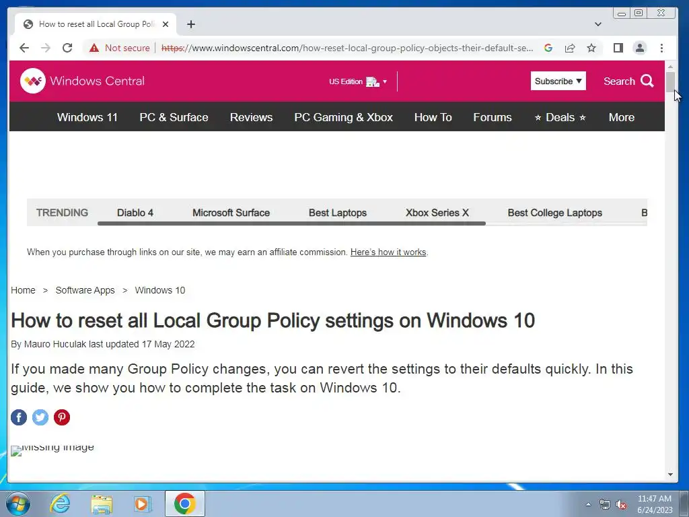Open the Windows 11 nav item
This screenshot has width=689, height=517.
(87, 117)
